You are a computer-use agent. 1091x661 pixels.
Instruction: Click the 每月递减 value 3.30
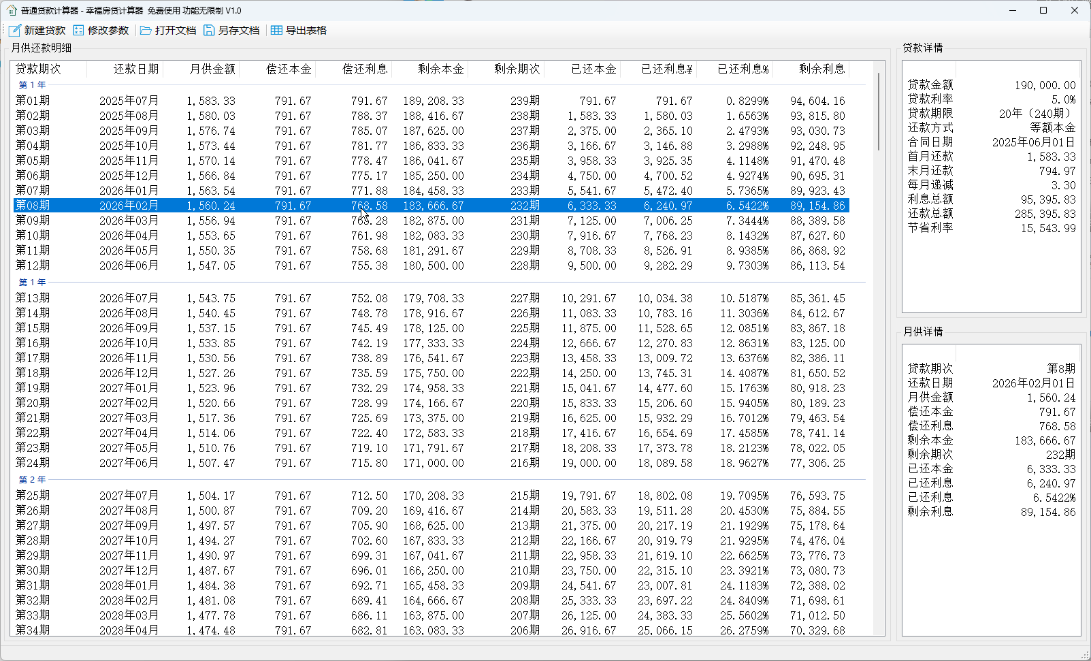coord(1064,185)
